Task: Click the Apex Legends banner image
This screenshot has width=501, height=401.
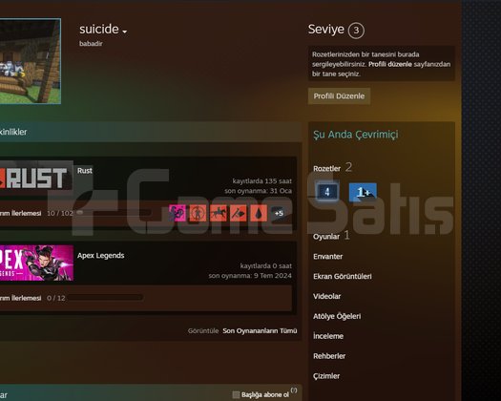Action: click(36, 263)
